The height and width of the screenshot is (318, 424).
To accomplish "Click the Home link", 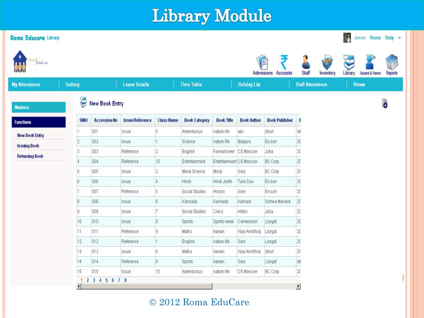I will tap(375, 38).
